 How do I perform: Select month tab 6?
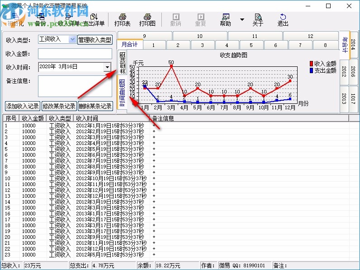click(x=275, y=45)
